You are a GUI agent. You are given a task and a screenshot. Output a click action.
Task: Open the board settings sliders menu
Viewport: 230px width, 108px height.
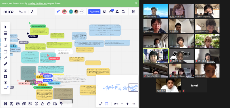point(105,11)
